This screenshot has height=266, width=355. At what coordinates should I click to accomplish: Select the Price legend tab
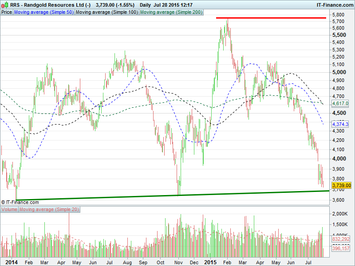click(7, 12)
